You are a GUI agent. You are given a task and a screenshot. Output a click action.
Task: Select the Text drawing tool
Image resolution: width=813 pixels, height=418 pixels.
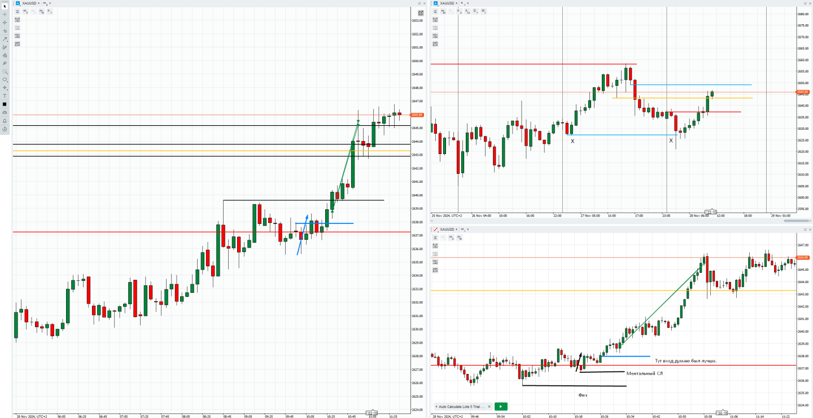click(x=5, y=96)
